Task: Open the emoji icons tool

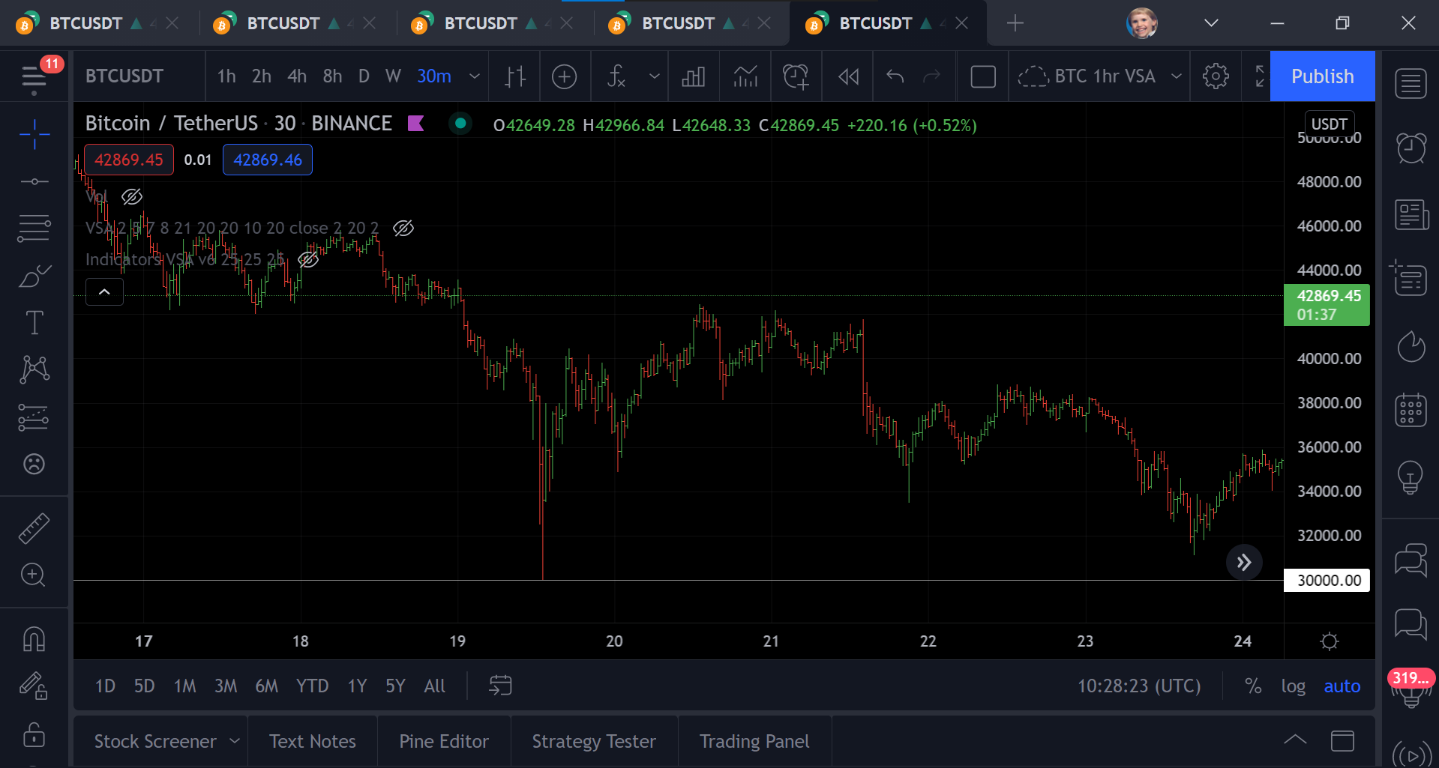Action: (x=34, y=464)
